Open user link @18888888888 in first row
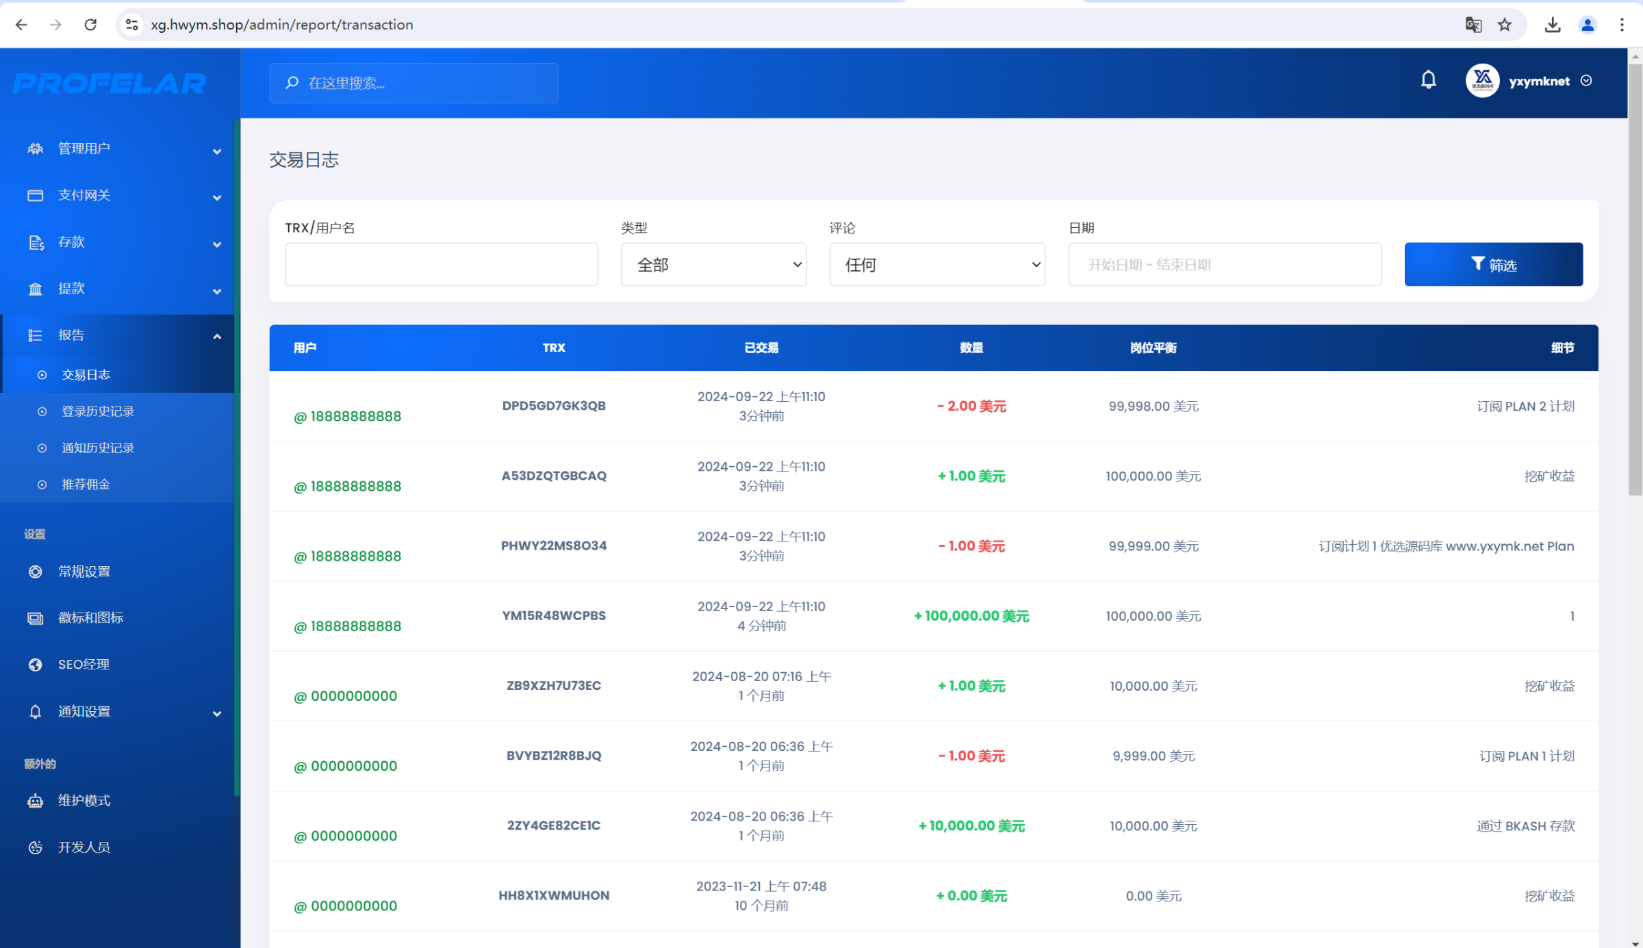This screenshot has height=948, width=1643. 348,416
